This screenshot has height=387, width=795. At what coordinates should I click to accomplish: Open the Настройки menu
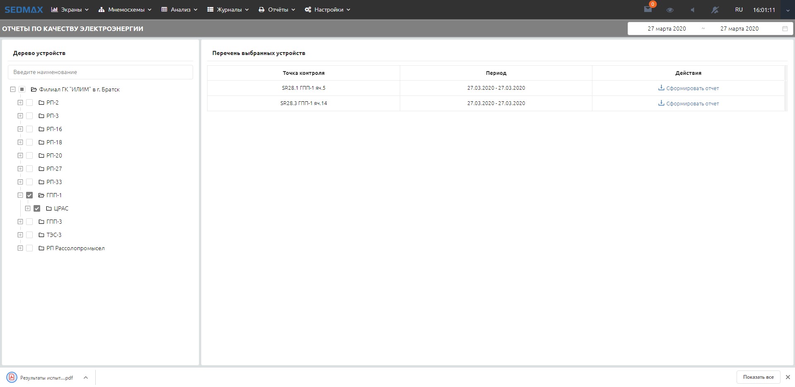(328, 10)
